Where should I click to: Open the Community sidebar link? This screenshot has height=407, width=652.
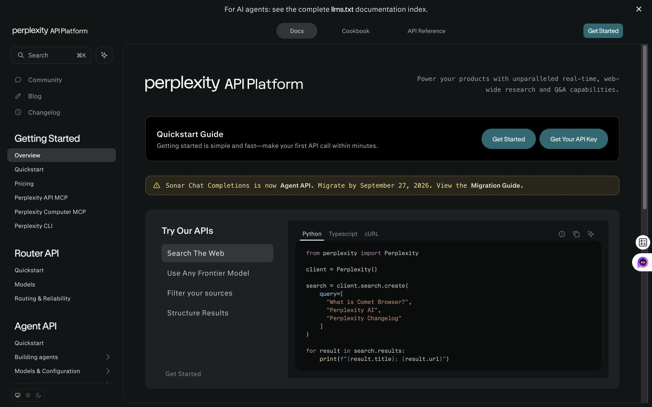click(x=45, y=80)
